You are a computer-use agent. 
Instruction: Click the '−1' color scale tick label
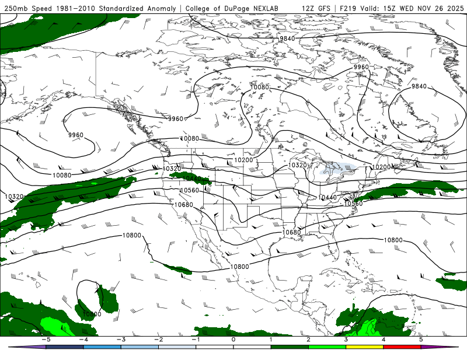coord(196,339)
